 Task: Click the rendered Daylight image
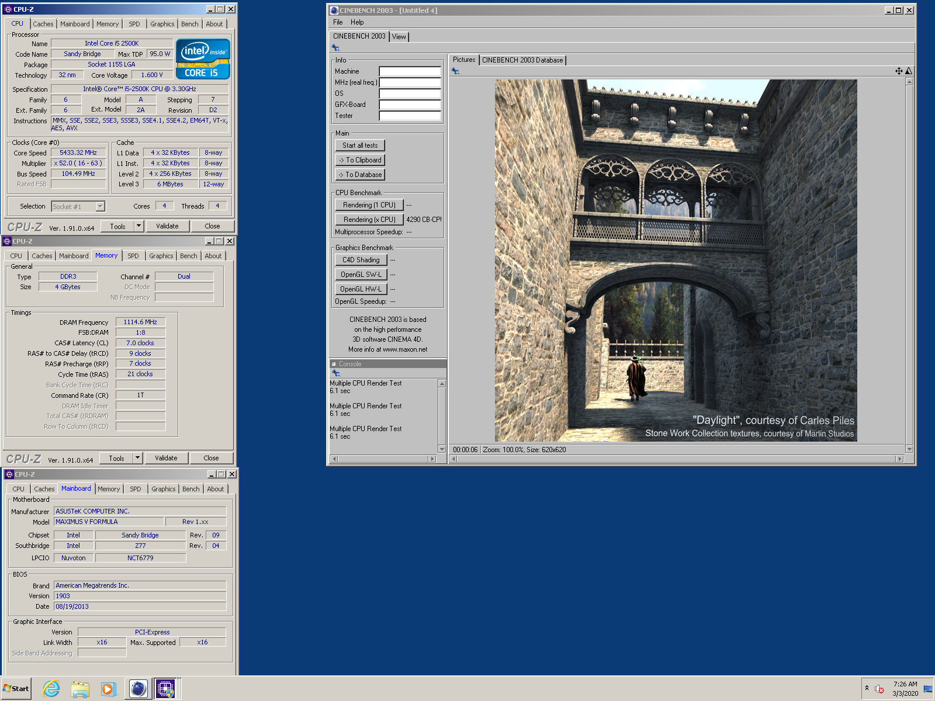coord(676,261)
